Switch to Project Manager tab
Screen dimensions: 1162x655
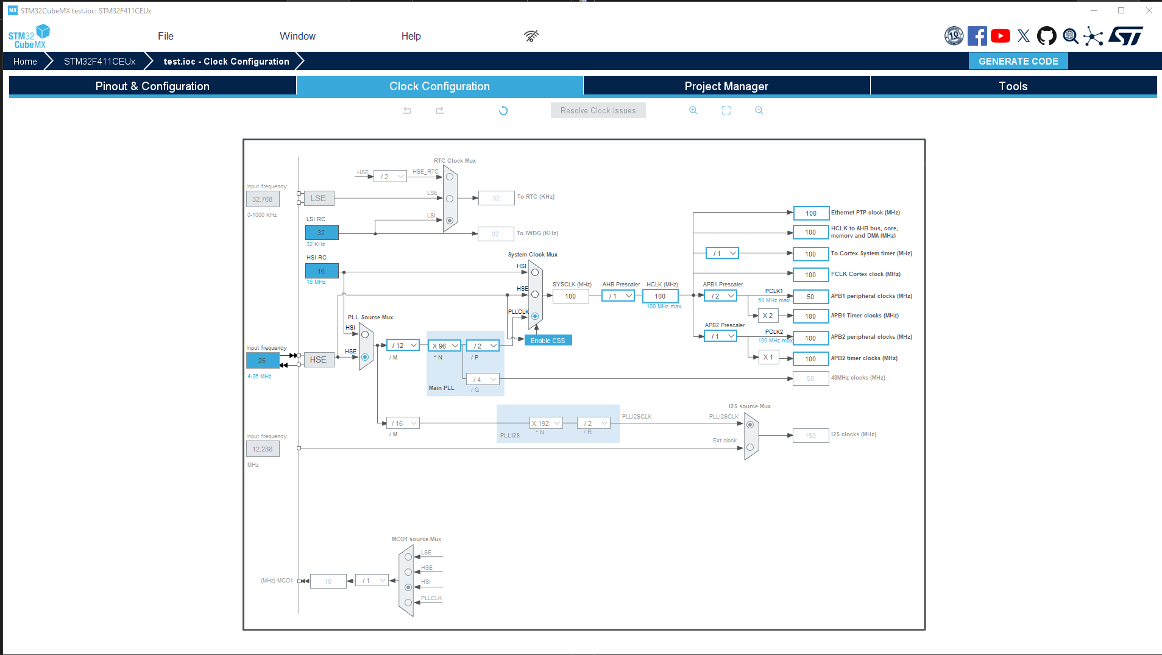pos(726,86)
